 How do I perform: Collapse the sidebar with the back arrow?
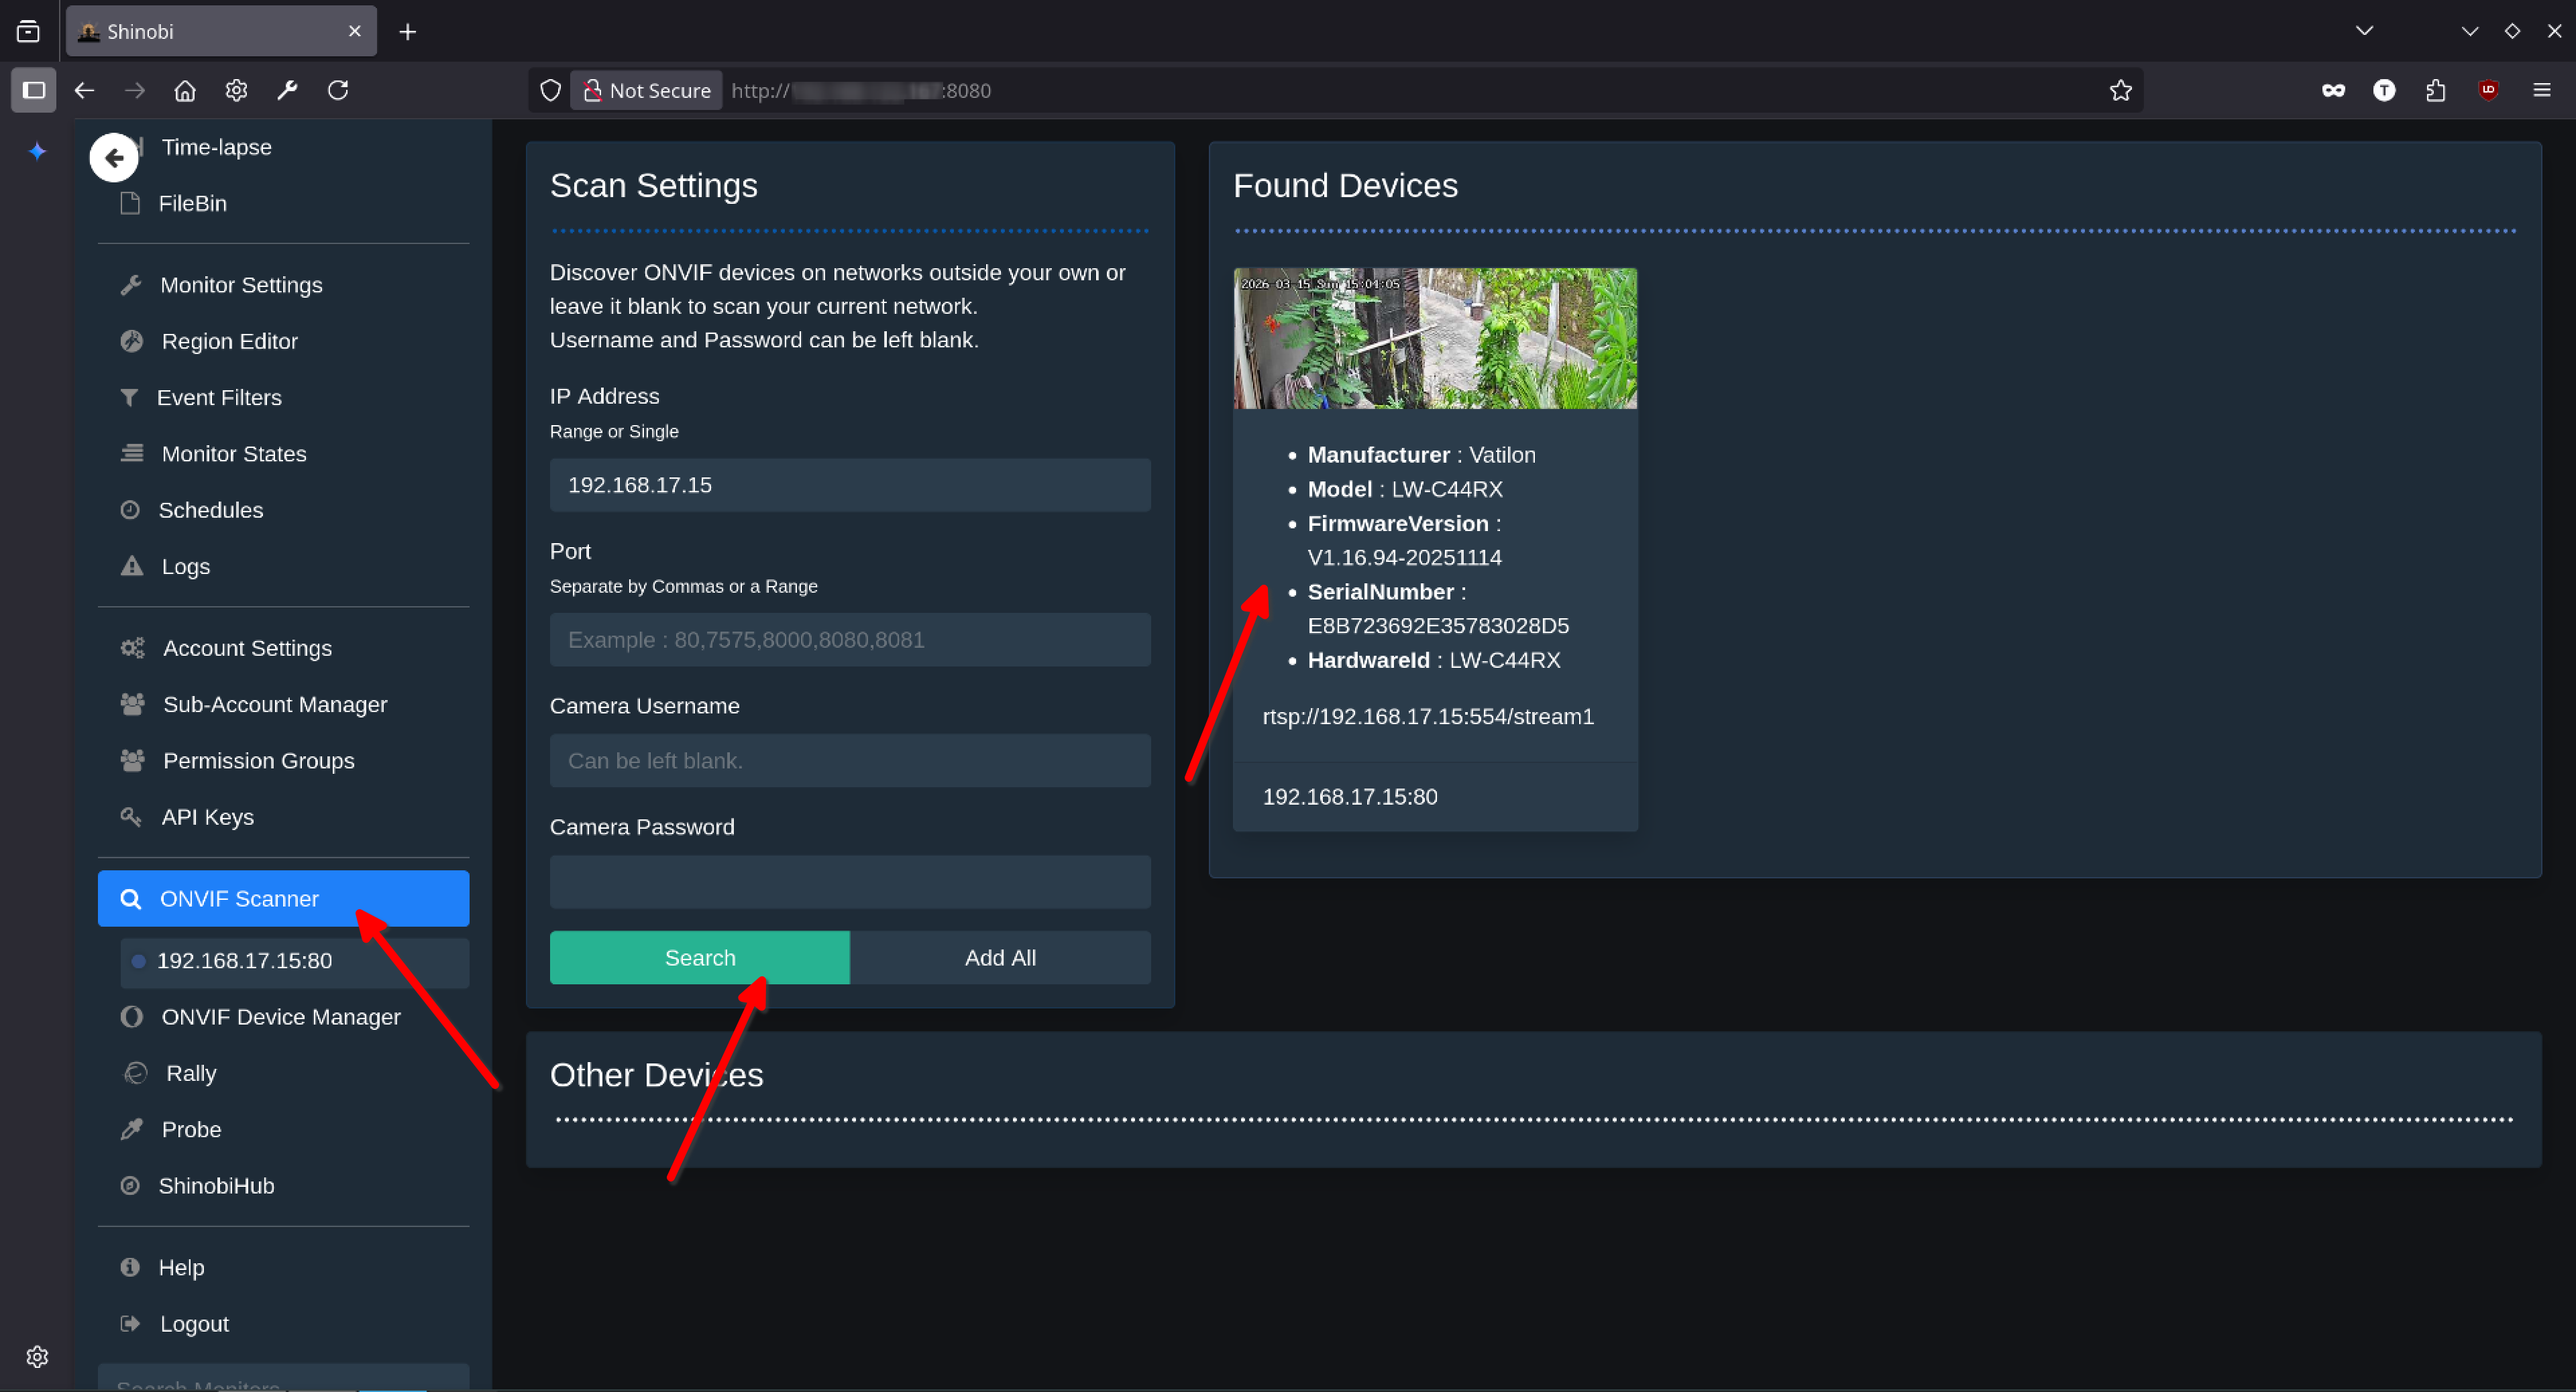click(114, 158)
